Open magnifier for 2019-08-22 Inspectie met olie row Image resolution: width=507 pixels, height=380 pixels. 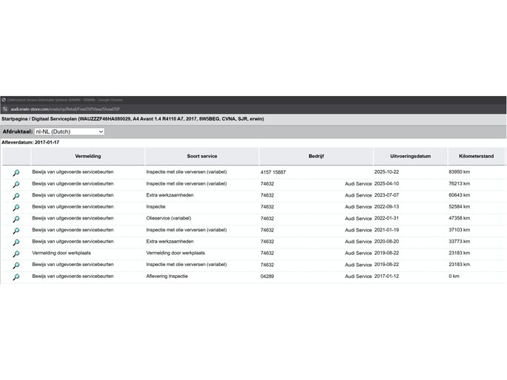tap(16, 265)
